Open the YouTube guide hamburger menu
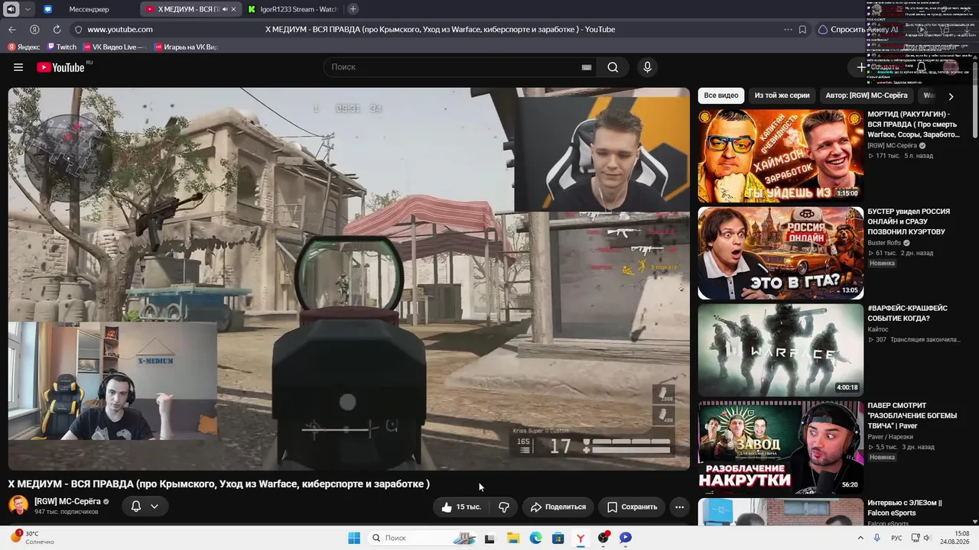979x550 pixels. pos(18,67)
